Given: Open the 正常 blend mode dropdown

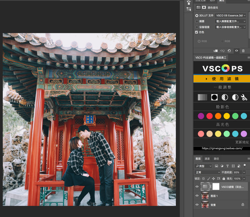Looking at the screenshot, I should click(208, 172).
